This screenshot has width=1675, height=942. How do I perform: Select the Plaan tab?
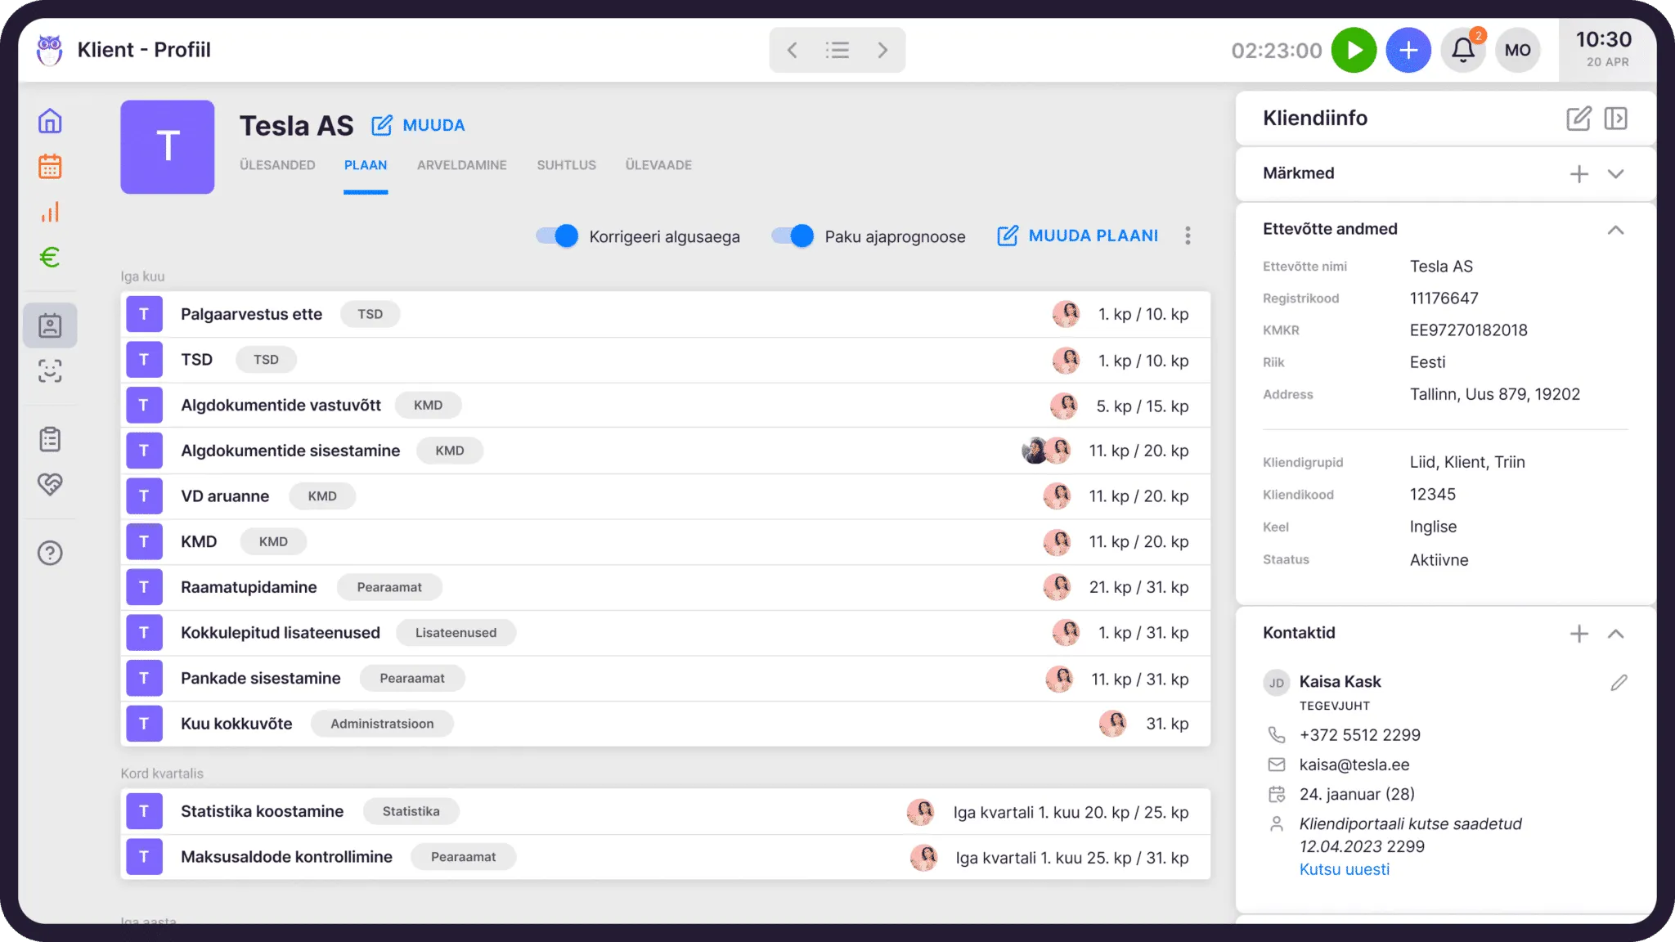coord(366,165)
